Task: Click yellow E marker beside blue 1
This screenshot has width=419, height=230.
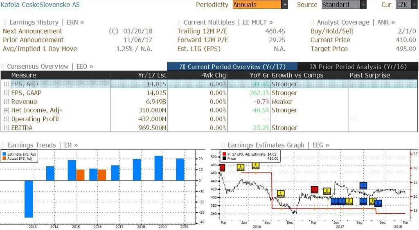Action: [x=372, y=201]
